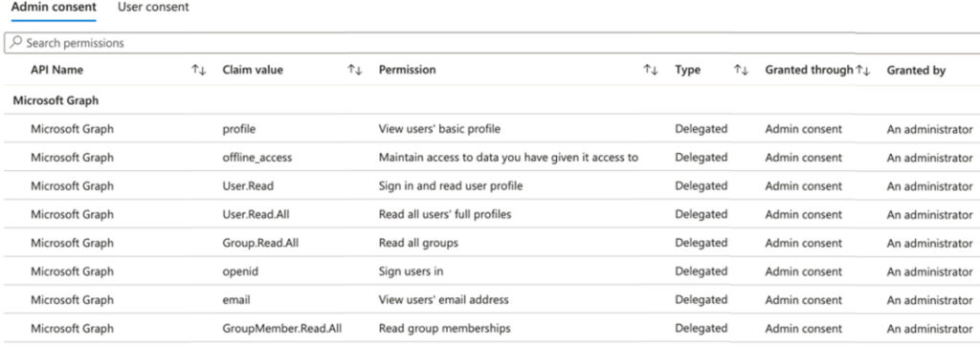
Task: Select the openid Sign users in row
Action: tap(490, 271)
